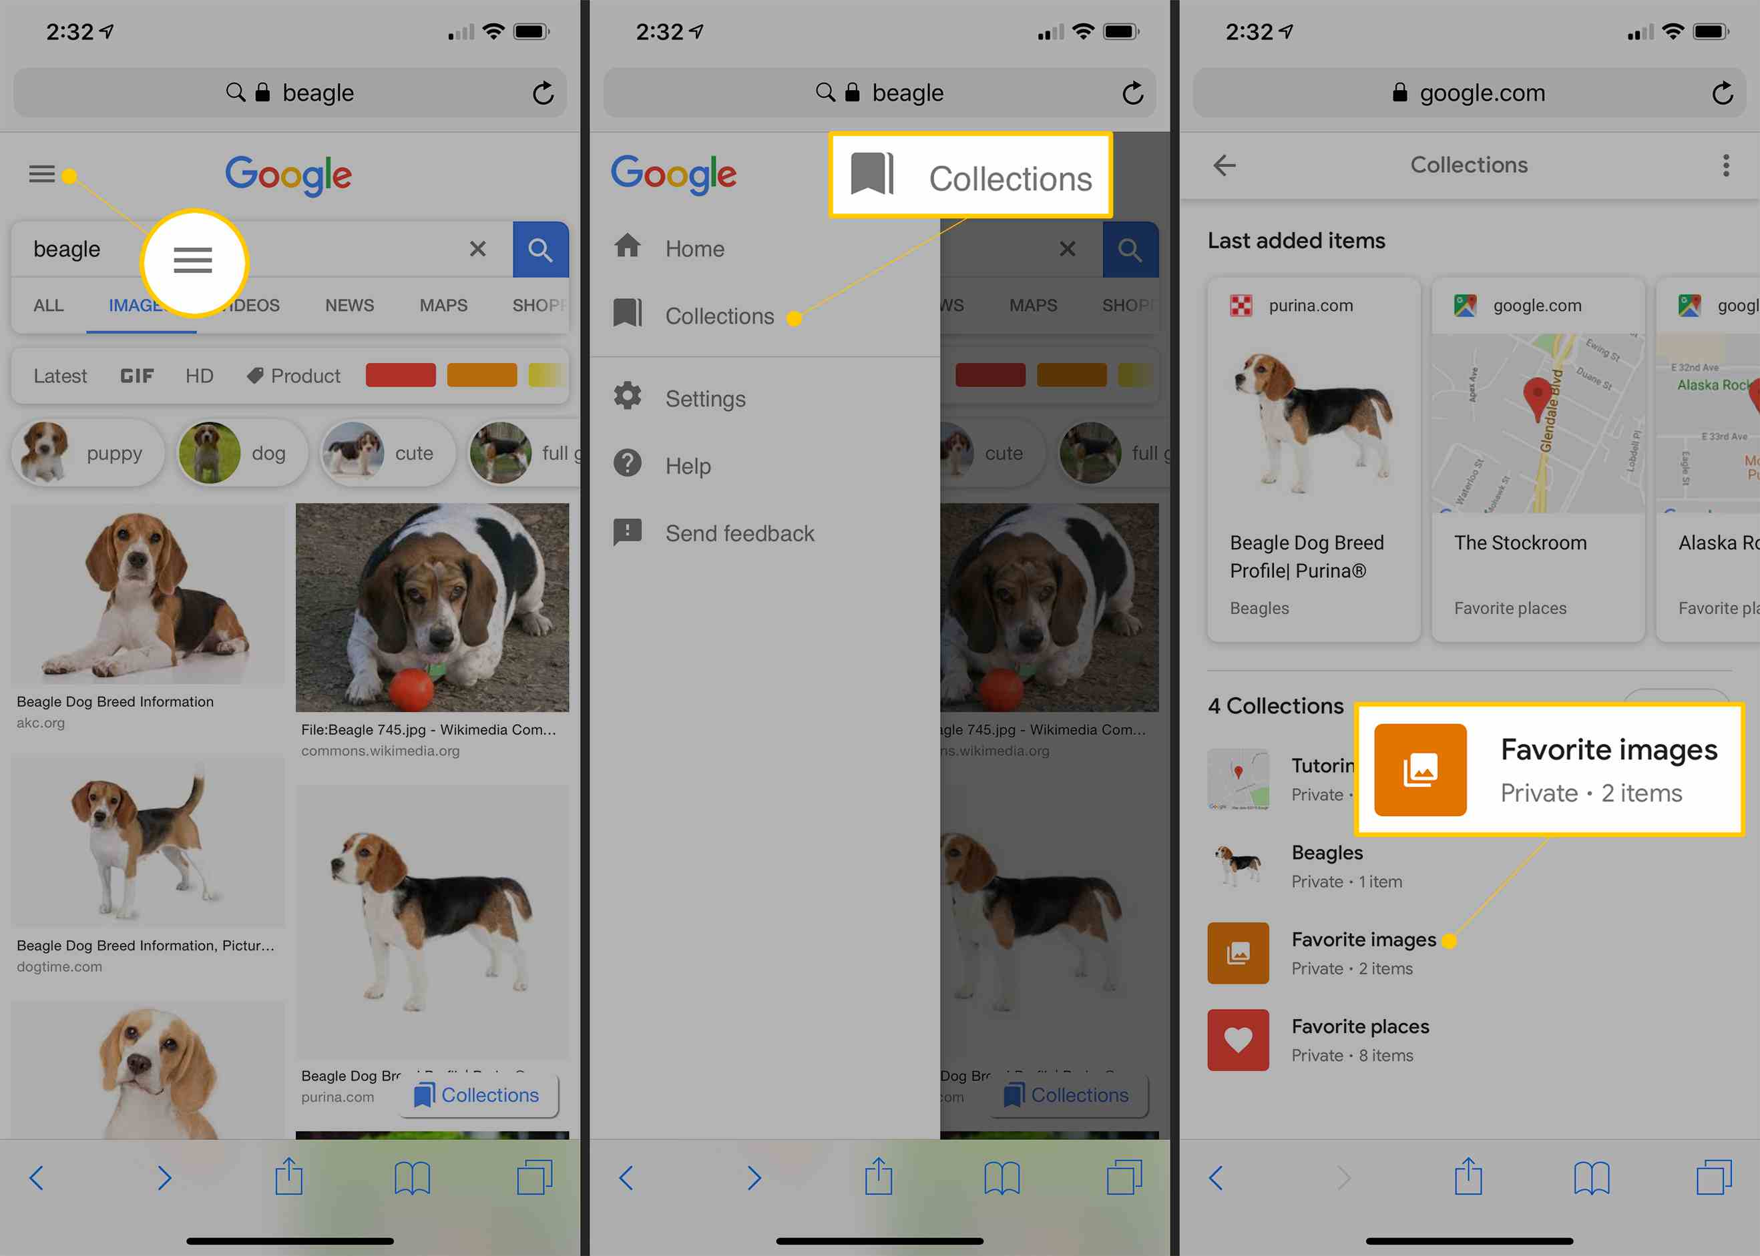Image resolution: width=1760 pixels, height=1256 pixels.
Task: Select the IMAGES tab
Action: pos(136,306)
